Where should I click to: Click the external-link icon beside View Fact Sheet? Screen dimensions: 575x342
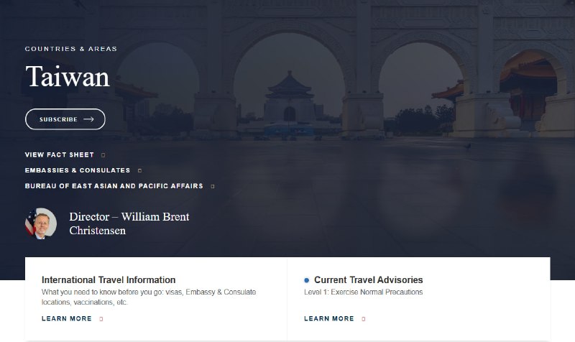pos(103,155)
